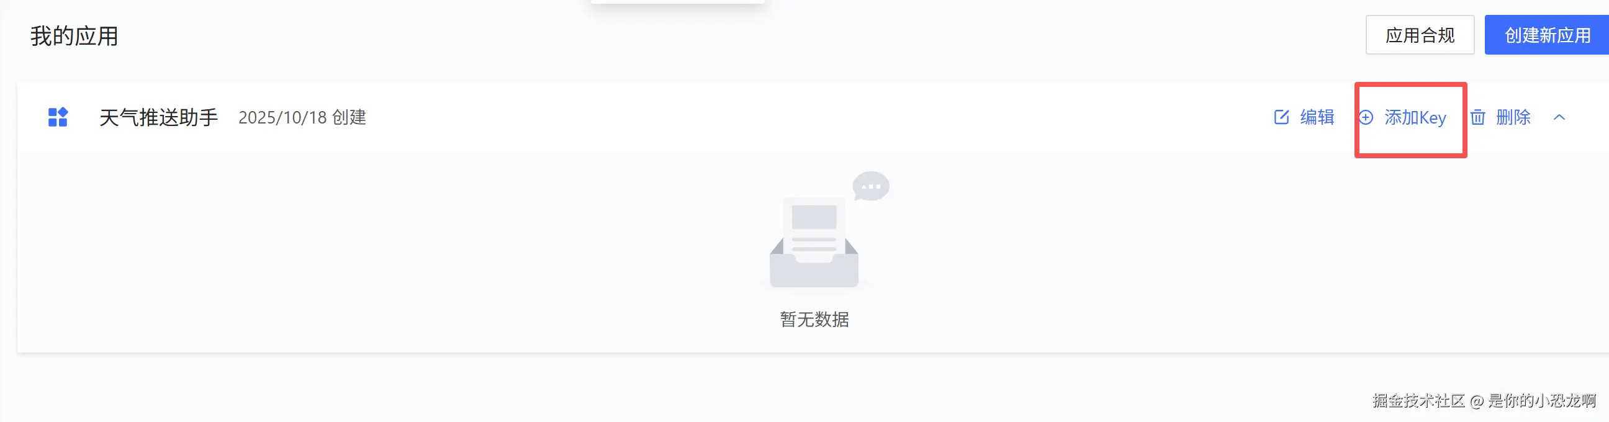Click the 暂无数据 placeholder text
This screenshot has height=422, width=1609.
click(x=814, y=319)
